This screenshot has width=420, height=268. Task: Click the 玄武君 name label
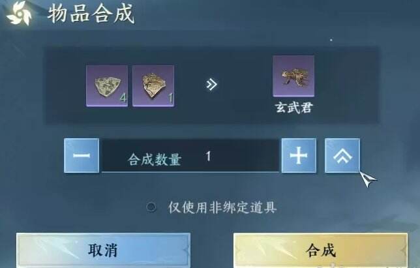(294, 108)
